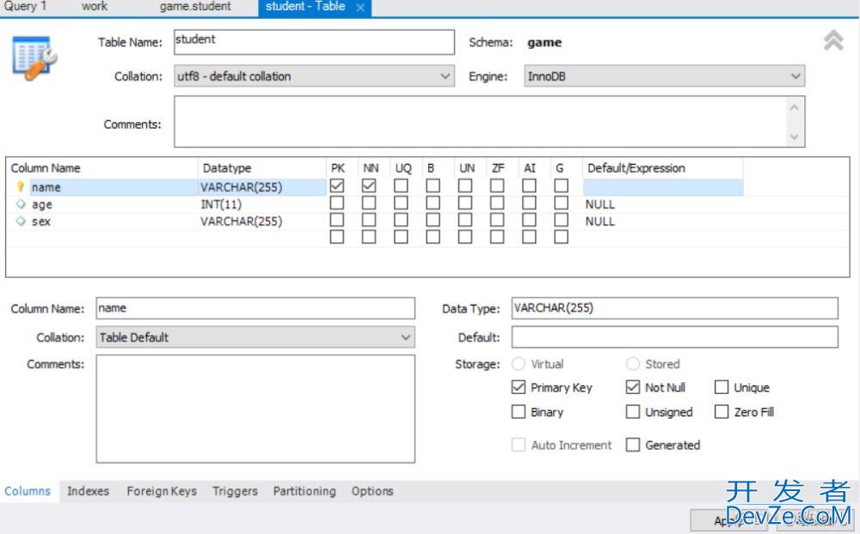Select the Columns bottom tab
Screen dimensions: 860x534
click(28, 491)
